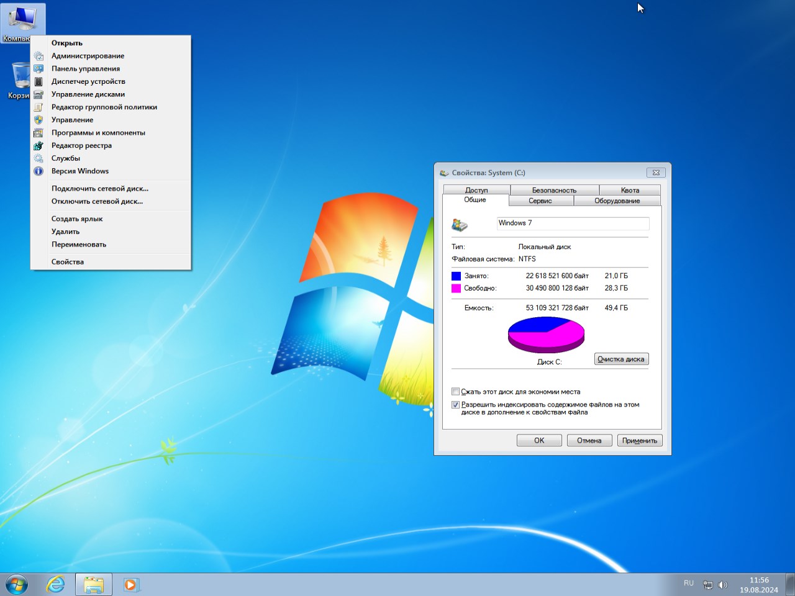Launch Windows Media Player taskbar icon
This screenshot has width=795, height=596.
coord(131,584)
